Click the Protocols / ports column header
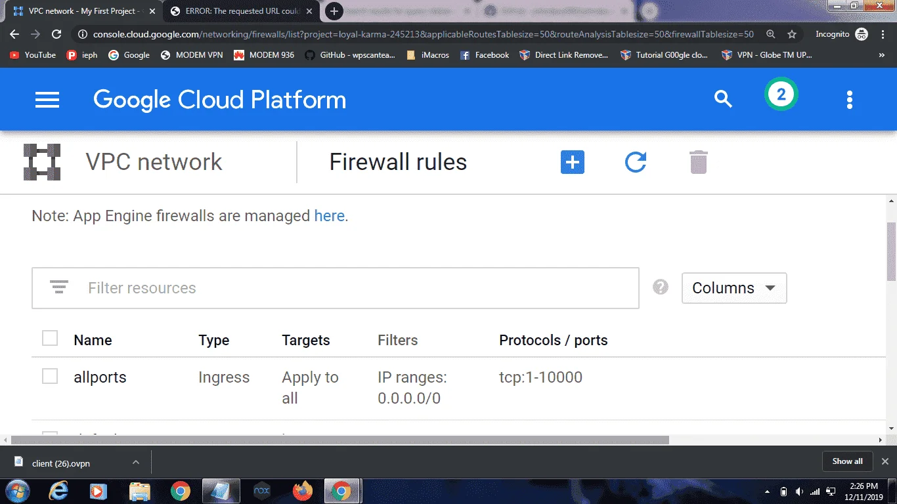This screenshot has width=897, height=504. coord(554,340)
